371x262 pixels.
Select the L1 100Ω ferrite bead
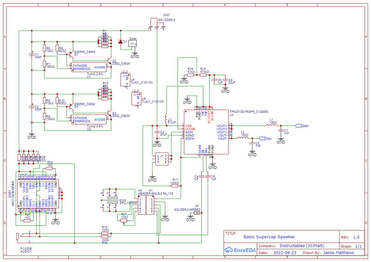click(x=271, y=126)
